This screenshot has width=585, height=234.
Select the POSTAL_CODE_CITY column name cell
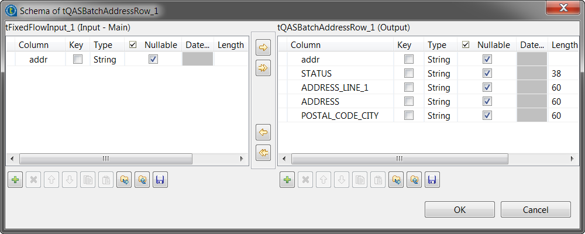point(340,116)
